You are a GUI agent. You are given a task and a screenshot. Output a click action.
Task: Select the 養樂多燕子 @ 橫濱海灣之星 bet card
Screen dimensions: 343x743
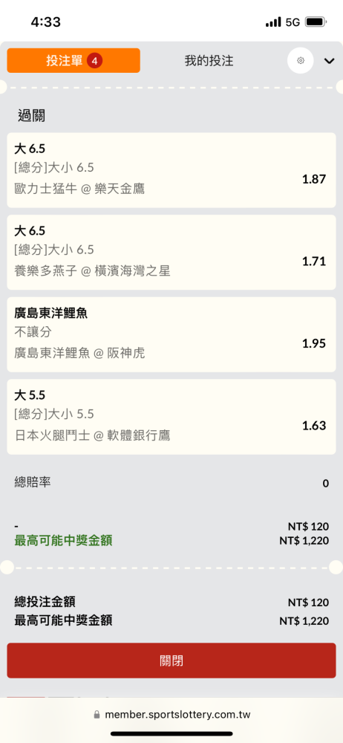tap(171, 252)
